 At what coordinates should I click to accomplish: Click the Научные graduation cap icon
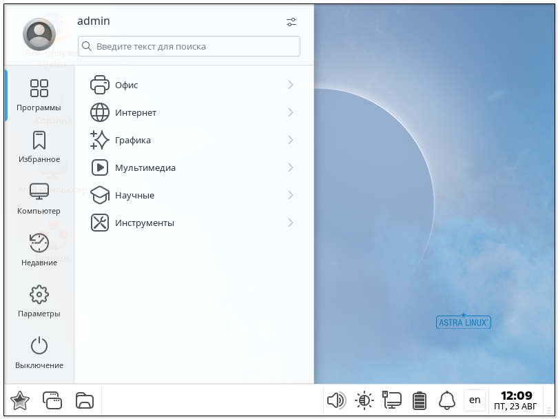pos(100,195)
